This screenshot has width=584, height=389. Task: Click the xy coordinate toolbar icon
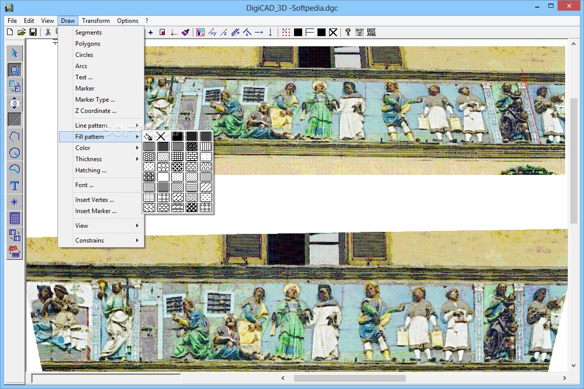click(212, 33)
